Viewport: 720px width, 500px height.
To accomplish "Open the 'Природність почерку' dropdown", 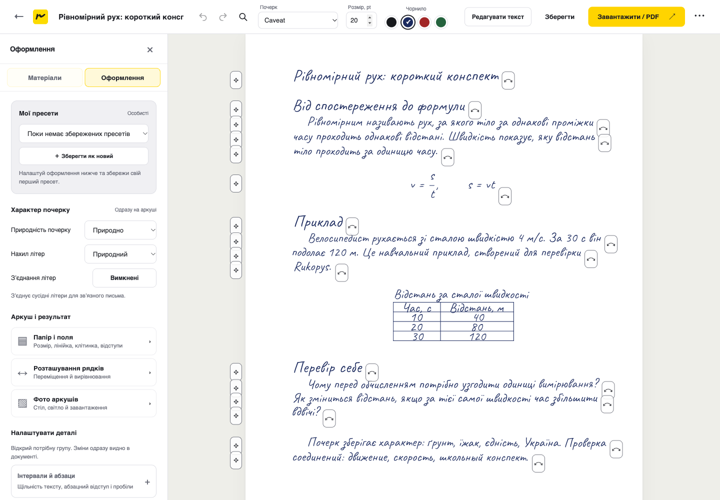I will pyautogui.click(x=120, y=230).
